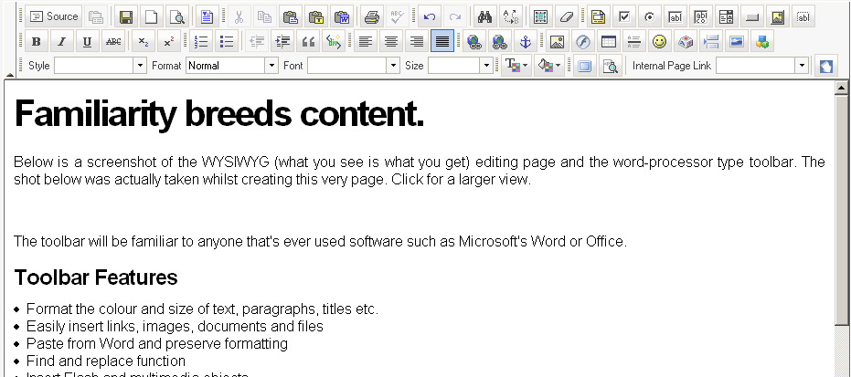Paste as plain text

pyautogui.click(x=316, y=16)
